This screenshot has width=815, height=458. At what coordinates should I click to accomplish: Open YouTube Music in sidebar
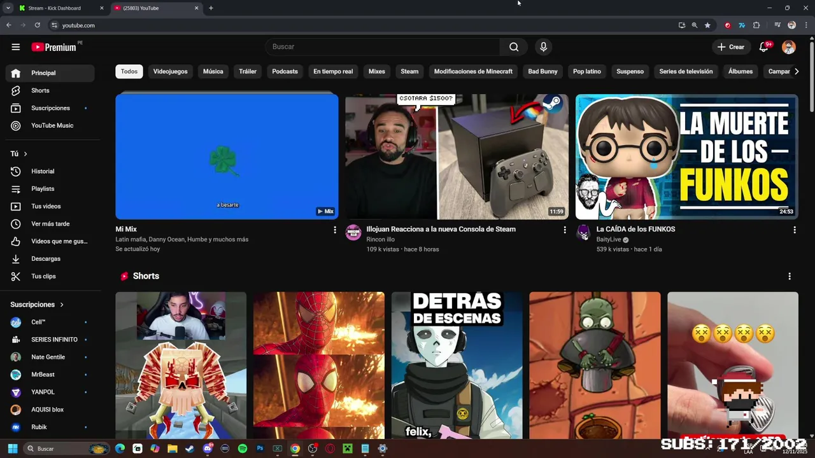[50, 125]
